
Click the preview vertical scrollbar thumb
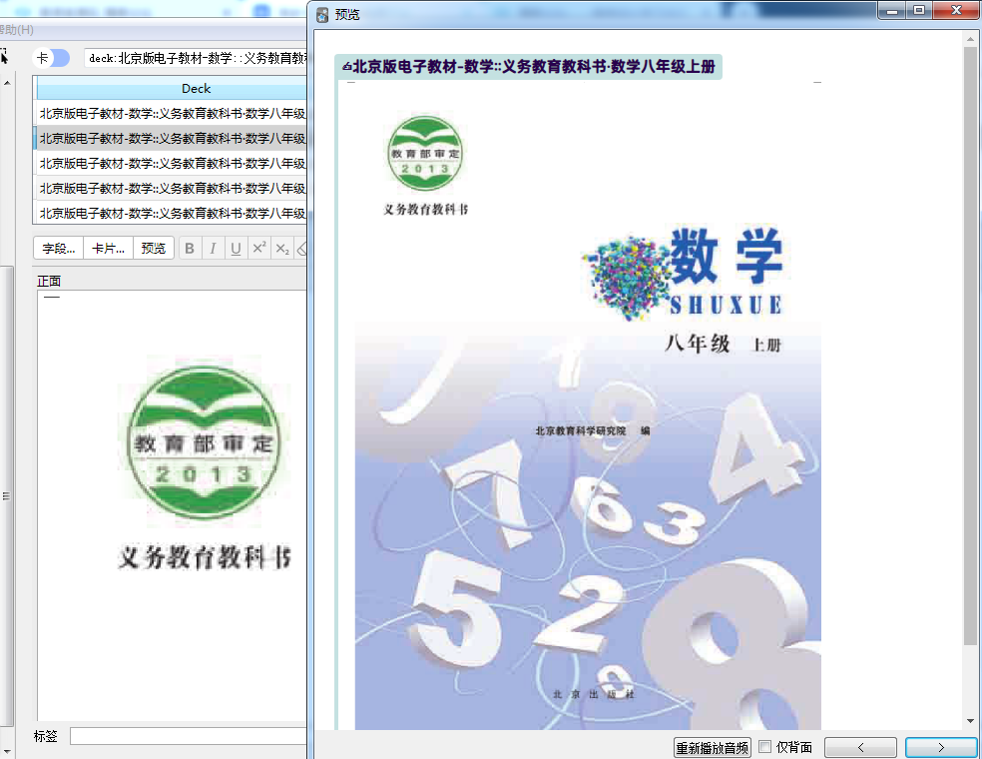pyautogui.click(x=970, y=345)
